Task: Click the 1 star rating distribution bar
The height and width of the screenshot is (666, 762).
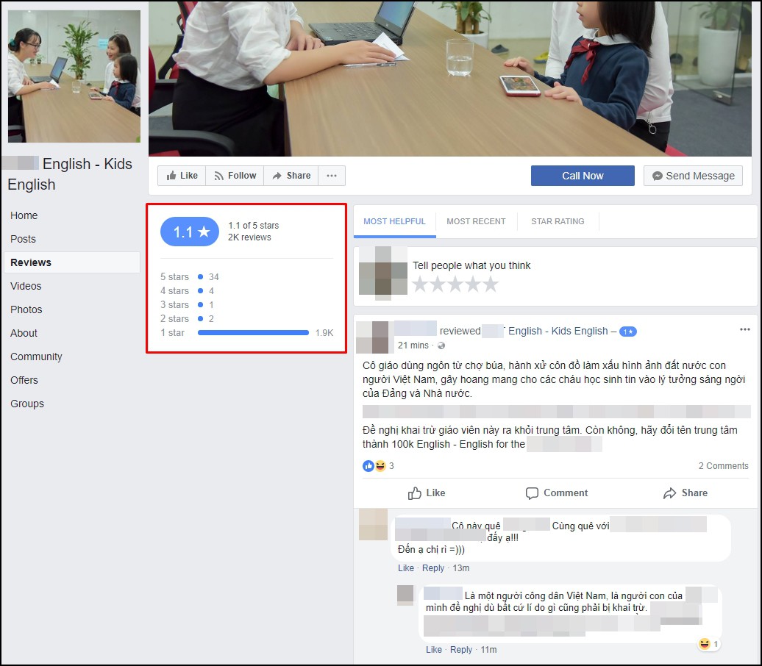Action: (x=254, y=332)
